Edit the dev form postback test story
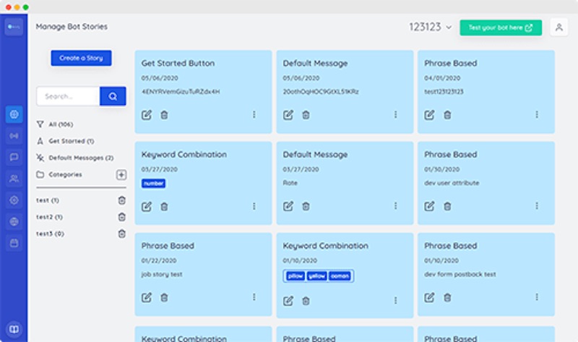Screen dimensions: 578x342 pyautogui.click(x=429, y=297)
